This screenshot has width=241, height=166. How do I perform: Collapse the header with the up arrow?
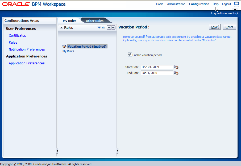pos(235,9)
